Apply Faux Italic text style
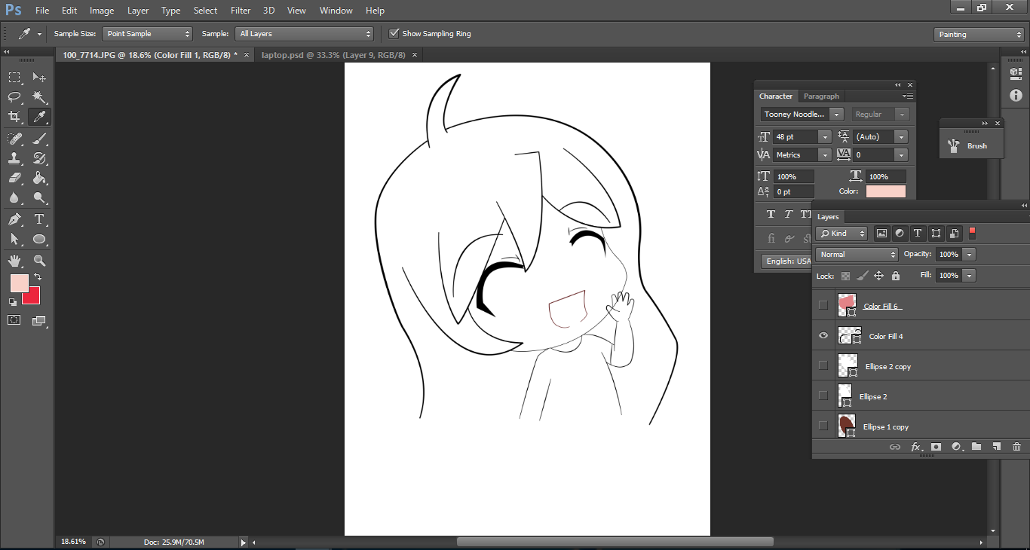The width and height of the screenshot is (1030, 550). (x=788, y=214)
